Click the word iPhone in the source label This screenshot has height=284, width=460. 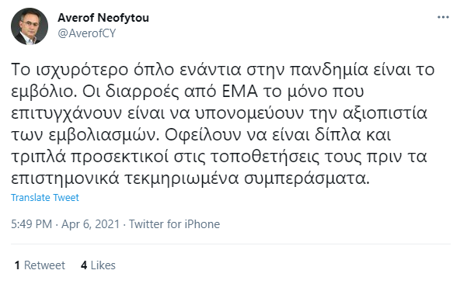[x=202, y=224]
